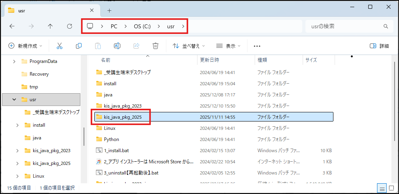
Task: Toggle the details pane (詳細)
Action: click(379, 46)
